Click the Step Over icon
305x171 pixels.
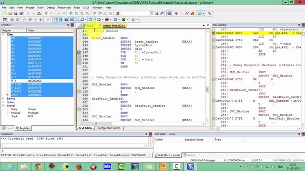[x=30, y=19]
